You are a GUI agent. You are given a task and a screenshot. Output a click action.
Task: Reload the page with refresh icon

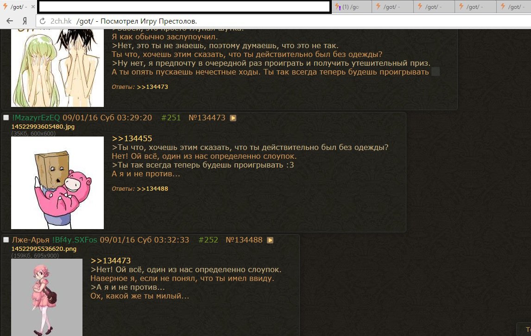click(x=43, y=21)
